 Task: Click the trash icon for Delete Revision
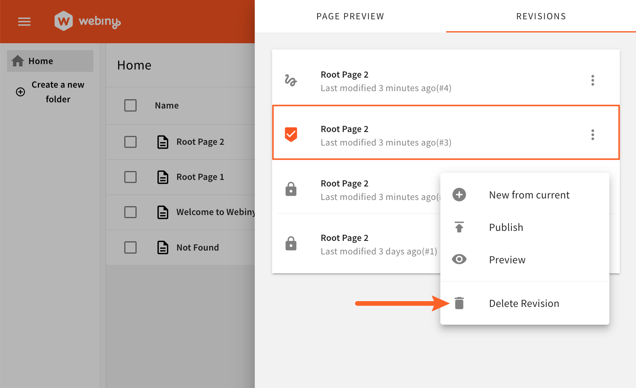click(x=459, y=303)
